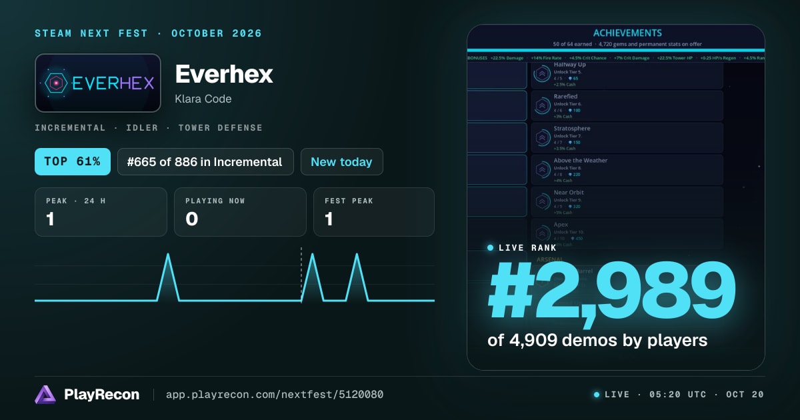800x420 pixels.
Task: Click the '+14% Fire Rate' bonus text
Action: click(x=546, y=58)
